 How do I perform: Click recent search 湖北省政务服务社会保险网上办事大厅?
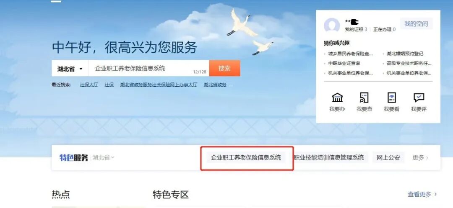tap(159, 85)
